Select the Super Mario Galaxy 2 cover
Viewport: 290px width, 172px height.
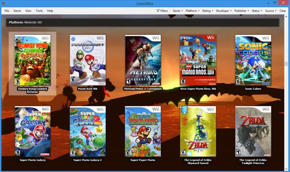[x=87, y=131]
